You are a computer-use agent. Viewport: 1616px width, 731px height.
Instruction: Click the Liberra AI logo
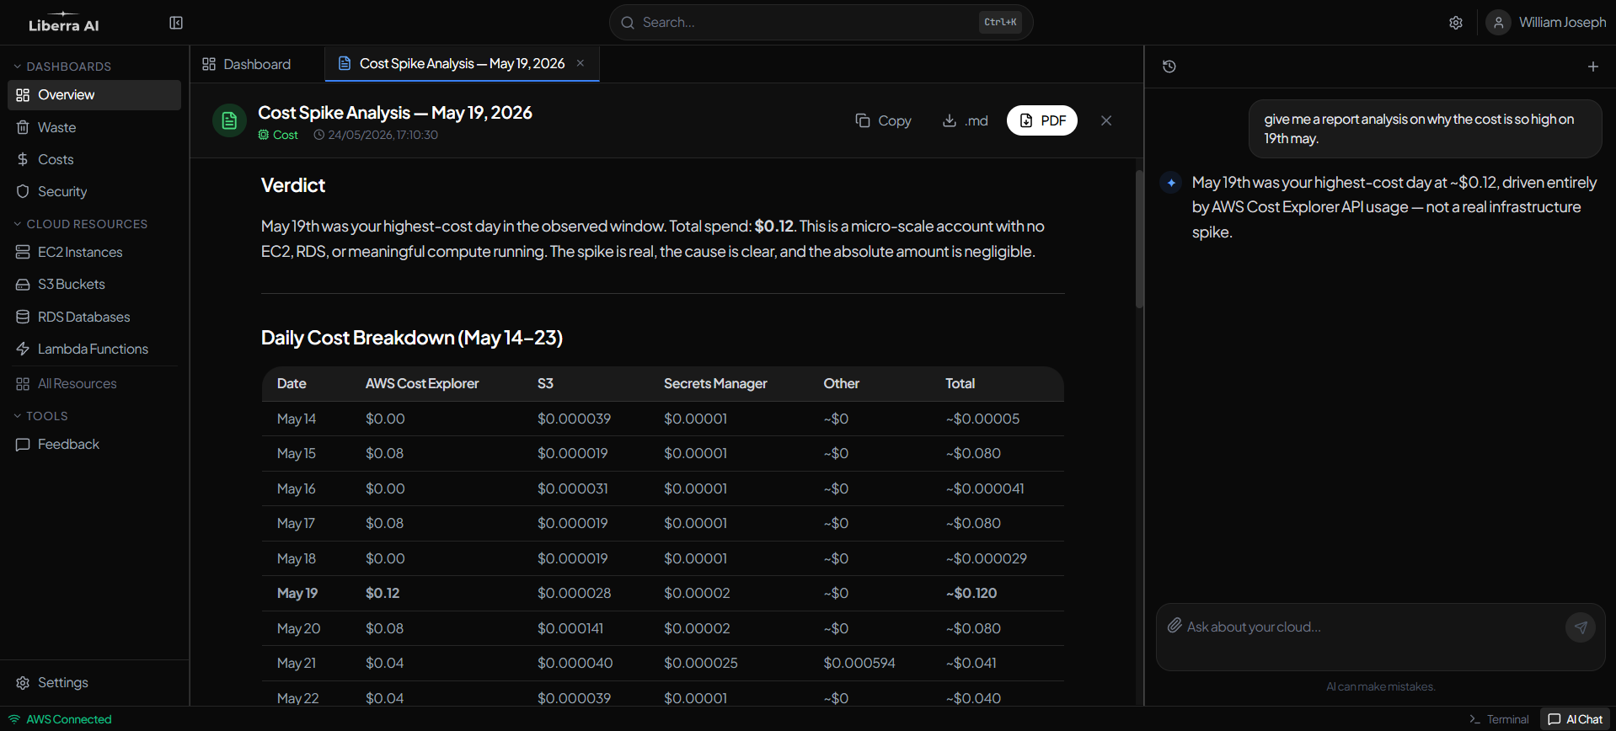coord(64,23)
